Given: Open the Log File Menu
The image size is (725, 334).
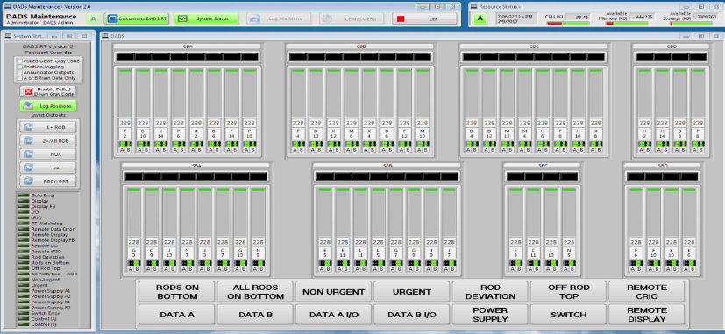Looking at the screenshot, I should click(279, 19).
